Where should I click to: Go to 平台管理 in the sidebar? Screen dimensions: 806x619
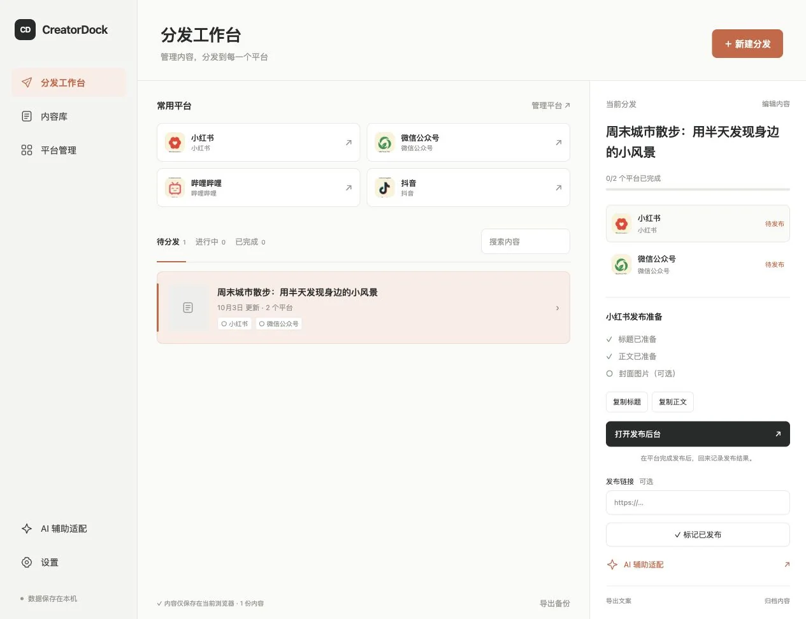coord(69,150)
